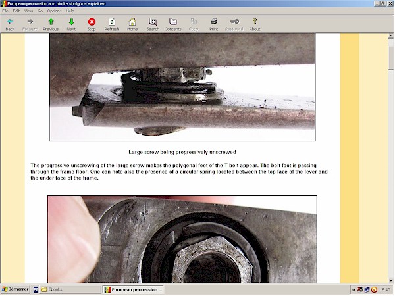Select the European percussion taskbar button
Viewport: 395px width, 296px height.
click(x=134, y=289)
